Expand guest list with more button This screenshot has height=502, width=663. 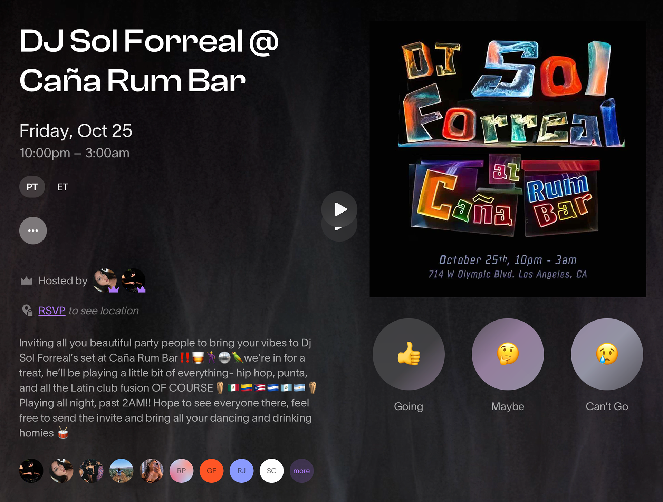pyautogui.click(x=301, y=471)
